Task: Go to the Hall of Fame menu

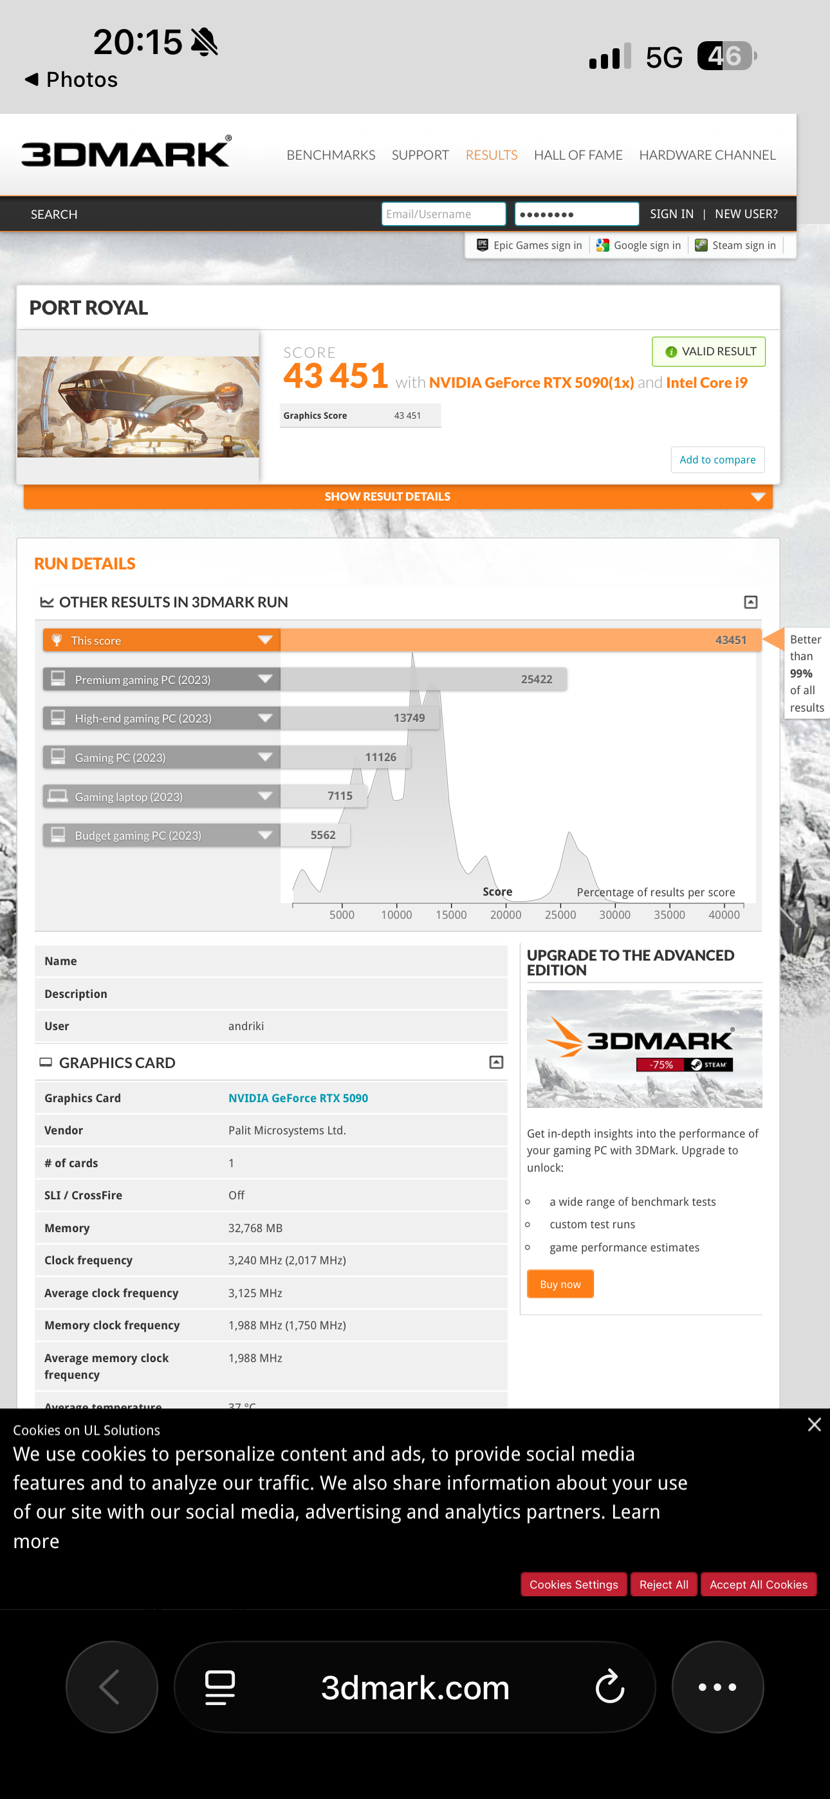Action: tap(578, 155)
